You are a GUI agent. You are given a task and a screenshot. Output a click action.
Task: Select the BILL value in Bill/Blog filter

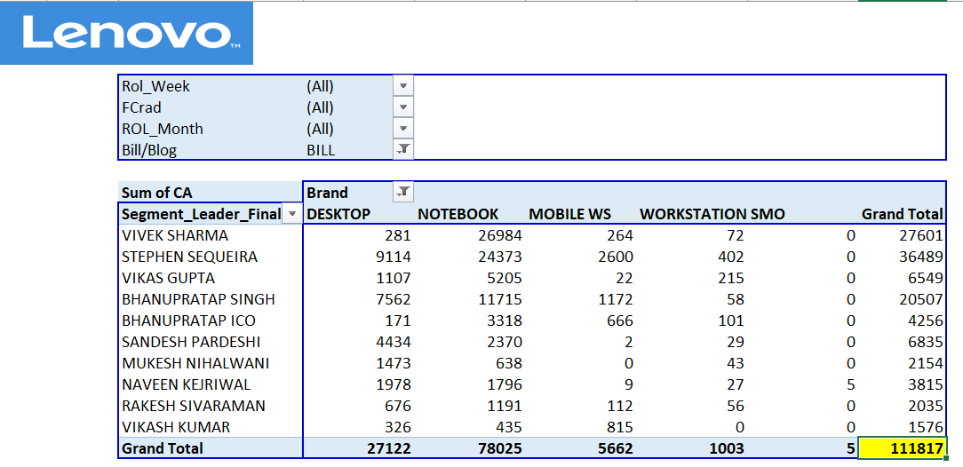click(x=321, y=150)
